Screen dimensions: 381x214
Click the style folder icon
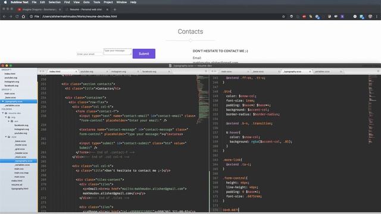(9, 137)
